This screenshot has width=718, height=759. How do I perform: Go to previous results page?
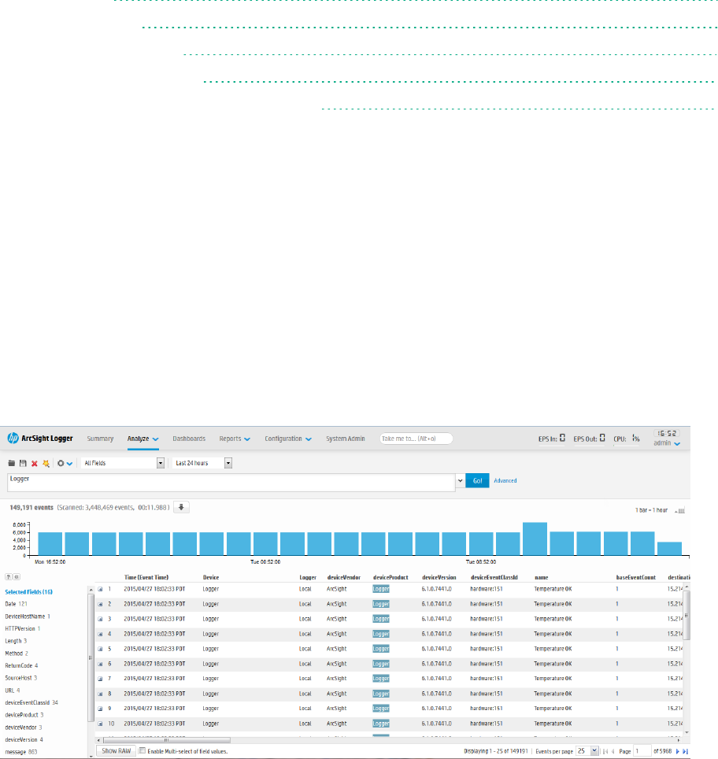point(613,751)
